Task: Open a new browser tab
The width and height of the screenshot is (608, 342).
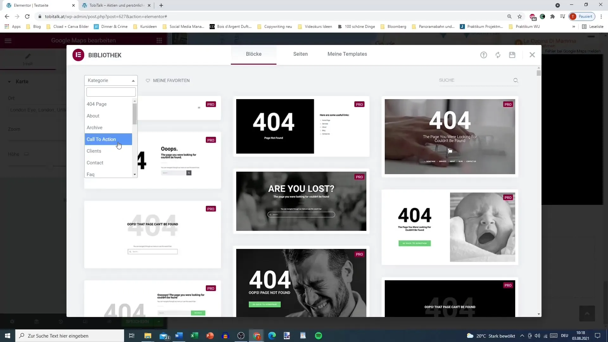Action: 161,5
